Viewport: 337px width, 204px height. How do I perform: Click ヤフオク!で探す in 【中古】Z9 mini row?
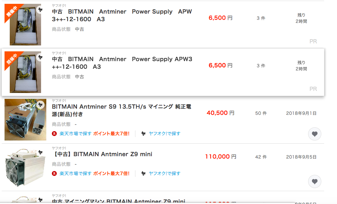[165, 173]
